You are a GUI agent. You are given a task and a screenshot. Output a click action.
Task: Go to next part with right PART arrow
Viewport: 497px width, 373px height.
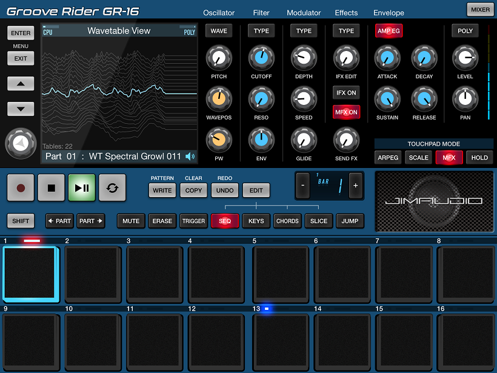point(91,221)
